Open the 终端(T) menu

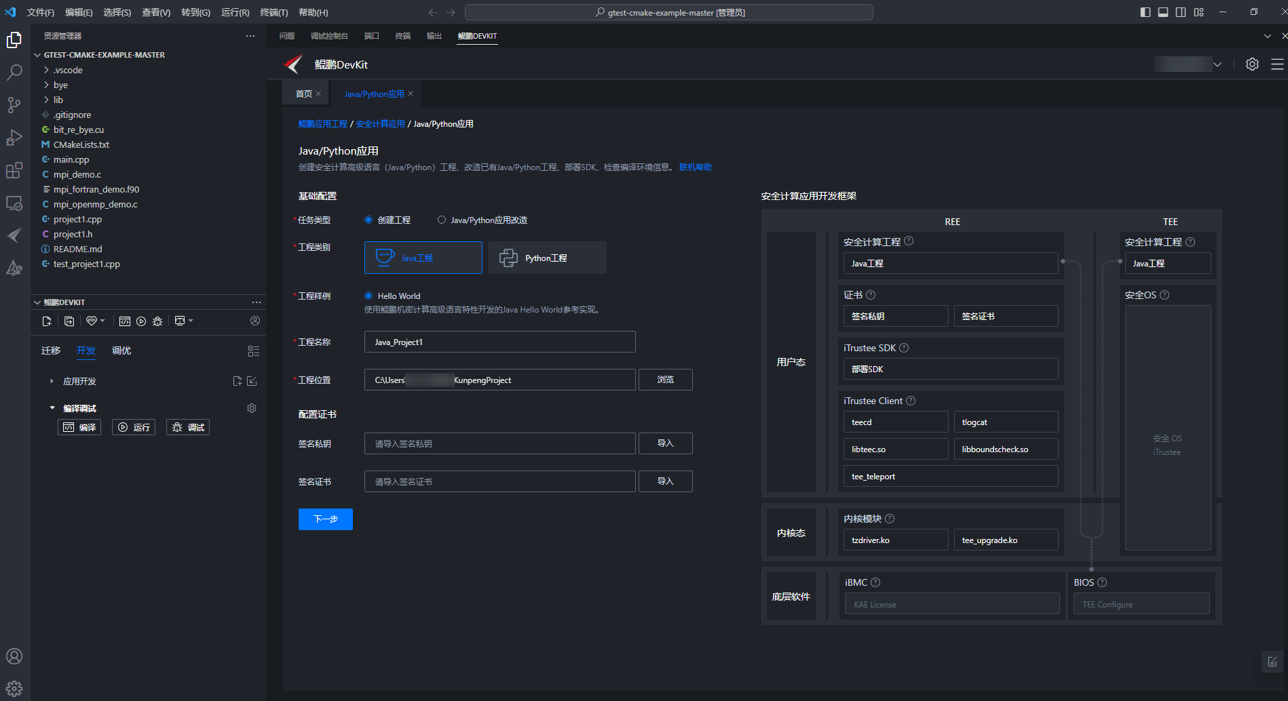pyautogui.click(x=274, y=12)
